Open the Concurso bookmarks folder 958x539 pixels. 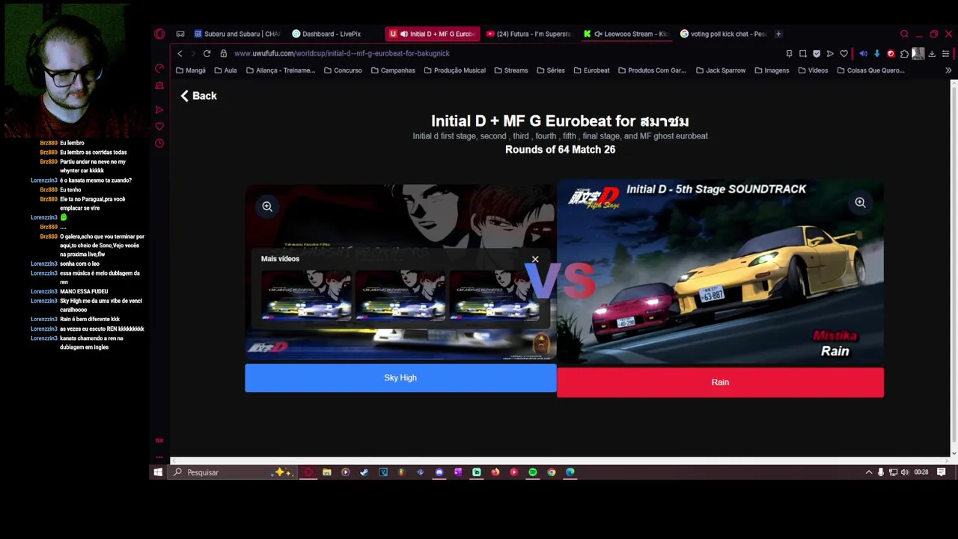click(x=343, y=70)
